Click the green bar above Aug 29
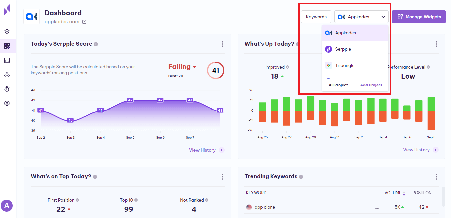The image size is (451, 218). pos(311,104)
